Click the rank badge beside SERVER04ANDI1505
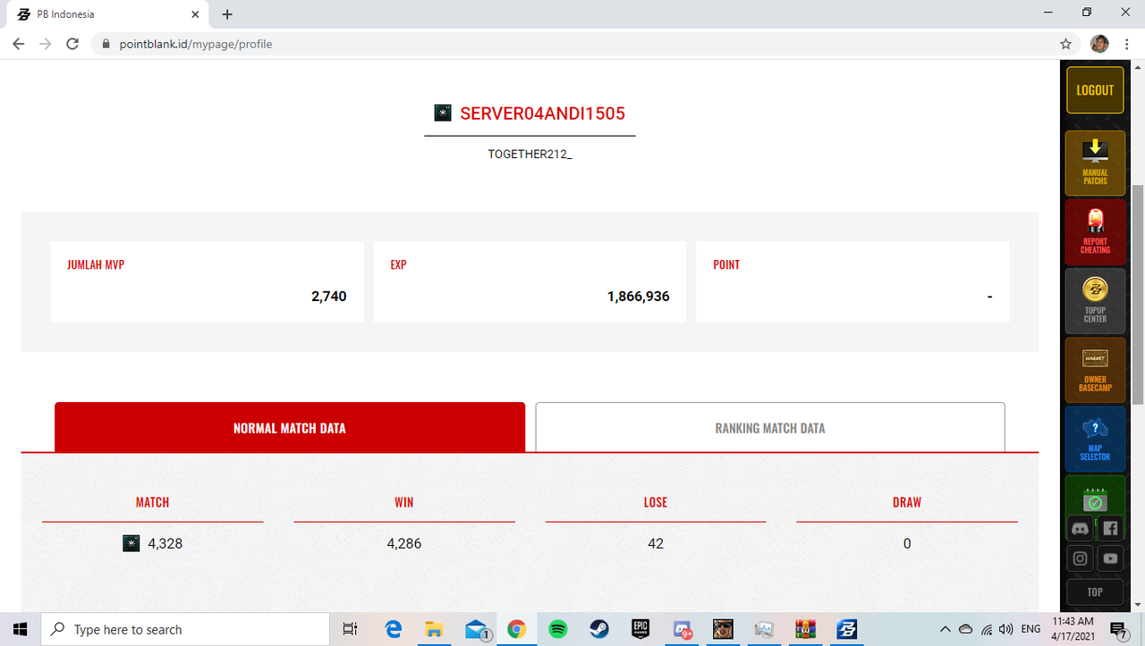Viewport: 1145px width, 646px height. 442,113
